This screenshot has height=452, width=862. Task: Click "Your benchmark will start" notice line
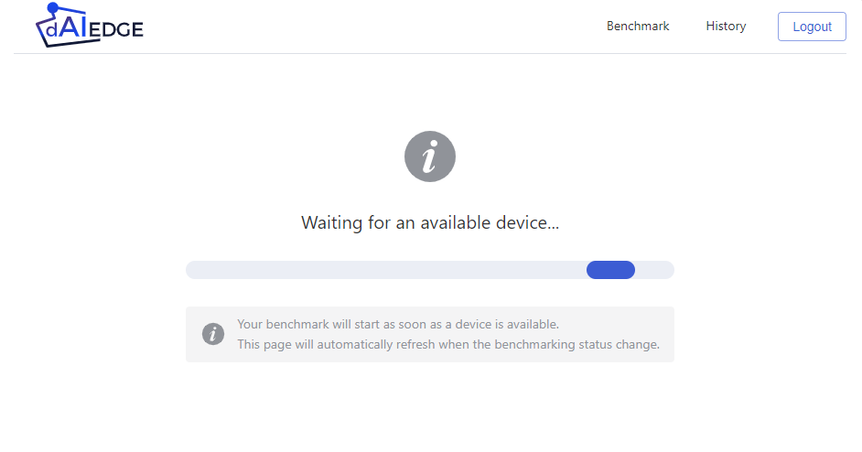pyautogui.click(x=398, y=325)
